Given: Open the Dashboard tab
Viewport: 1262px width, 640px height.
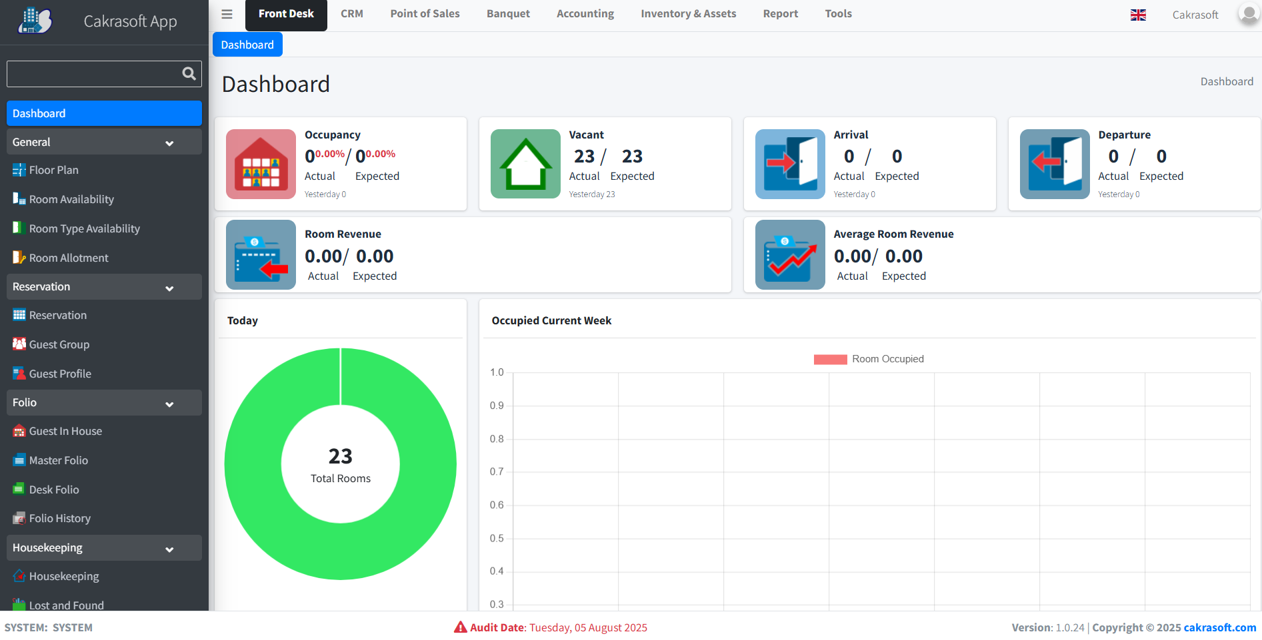Looking at the screenshot, I should [247, 44].
